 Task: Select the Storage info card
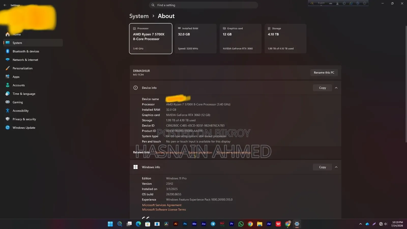285,39
